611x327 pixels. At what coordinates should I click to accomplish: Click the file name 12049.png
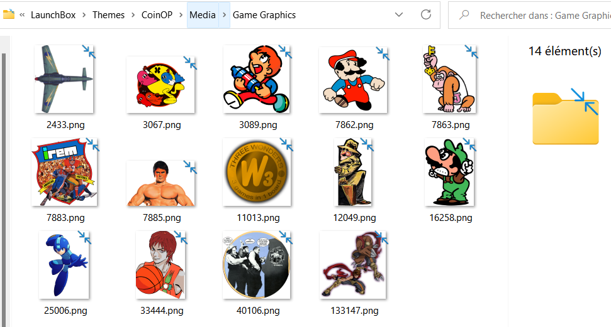(x=354, y=218)
